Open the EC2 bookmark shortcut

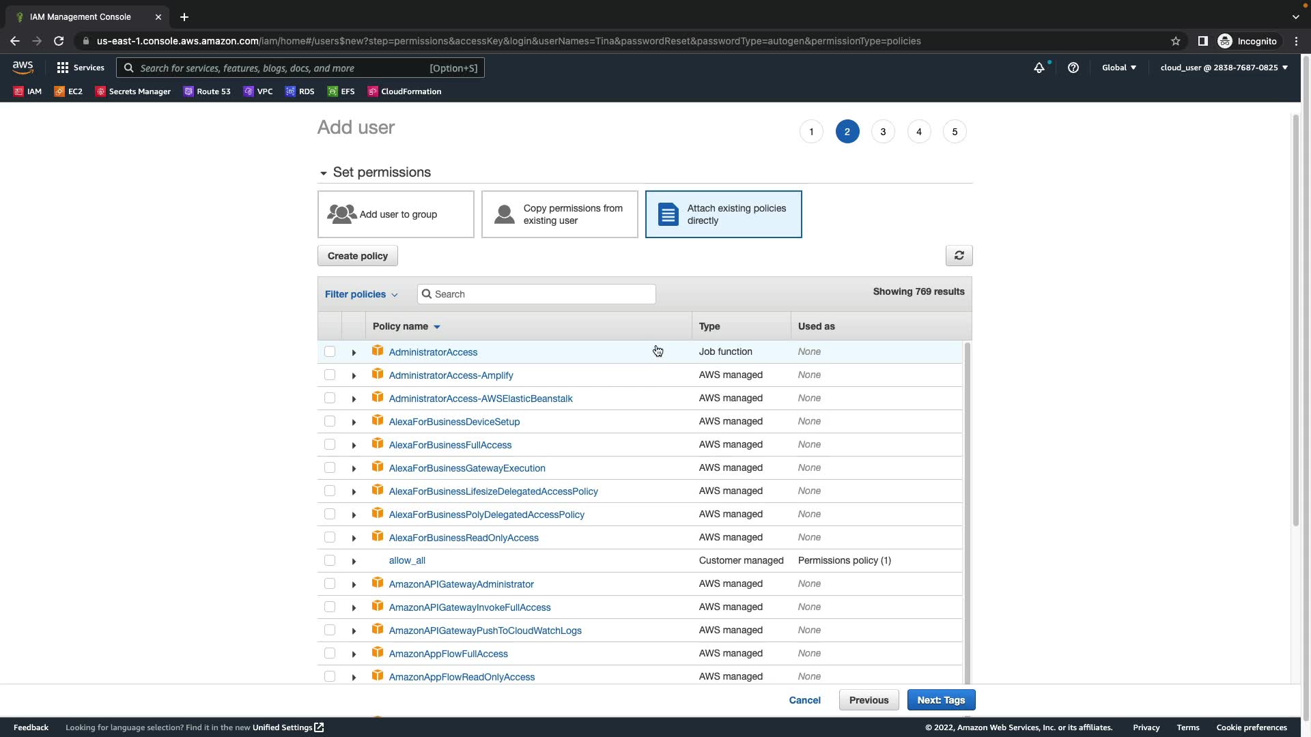pyautogui.click(x=68, y=91)
